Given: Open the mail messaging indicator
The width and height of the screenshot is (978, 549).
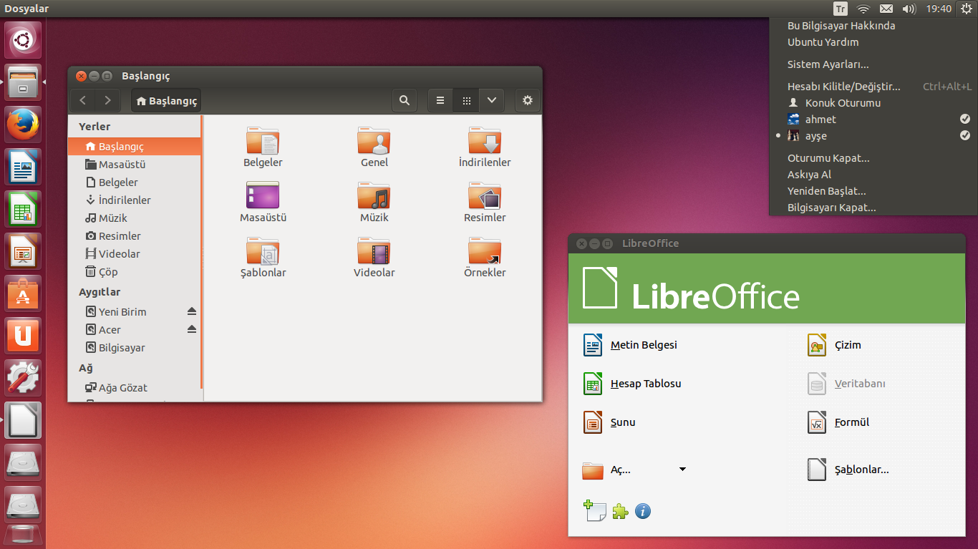Looking at the screenshot, I should pos(886,9).
